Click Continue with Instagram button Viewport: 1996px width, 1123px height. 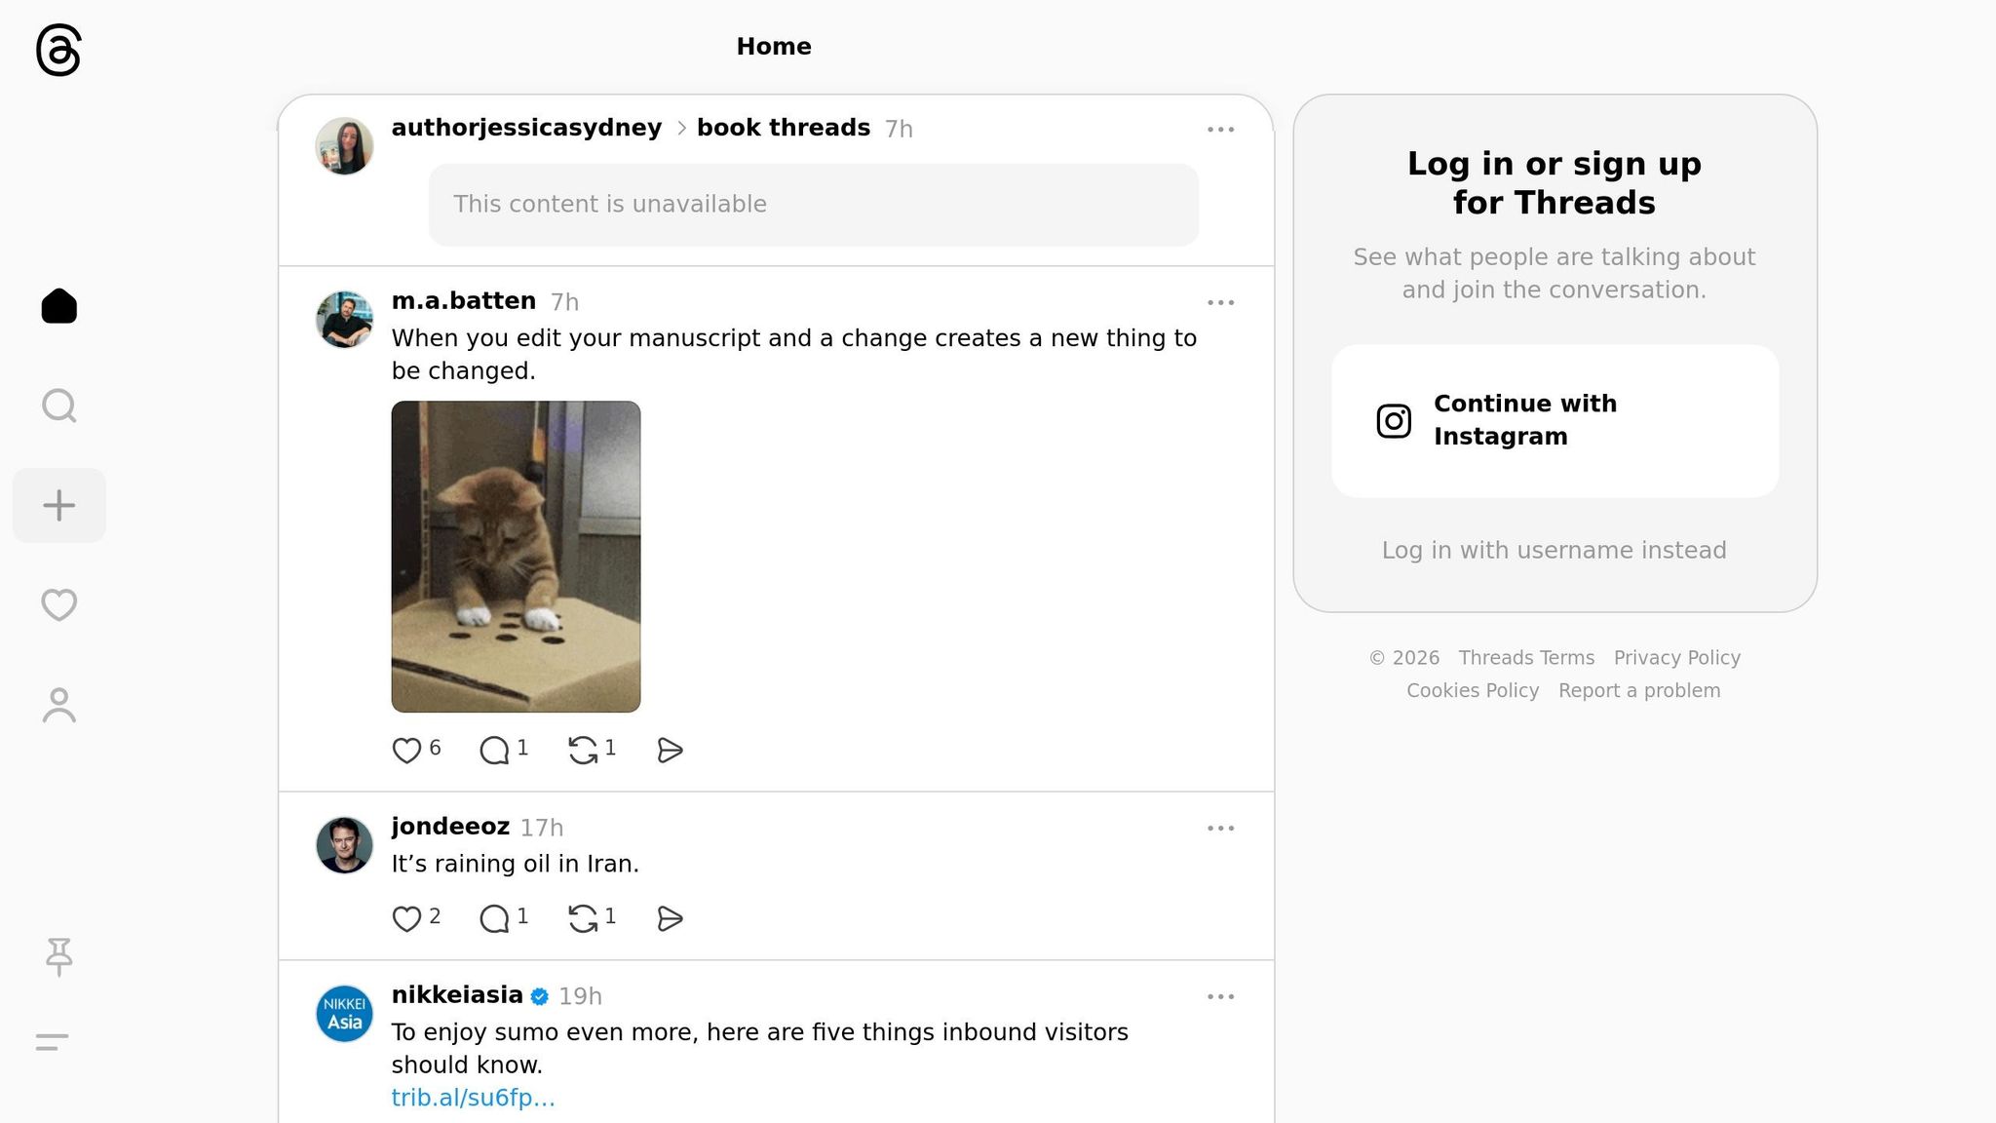[1555, 420]
